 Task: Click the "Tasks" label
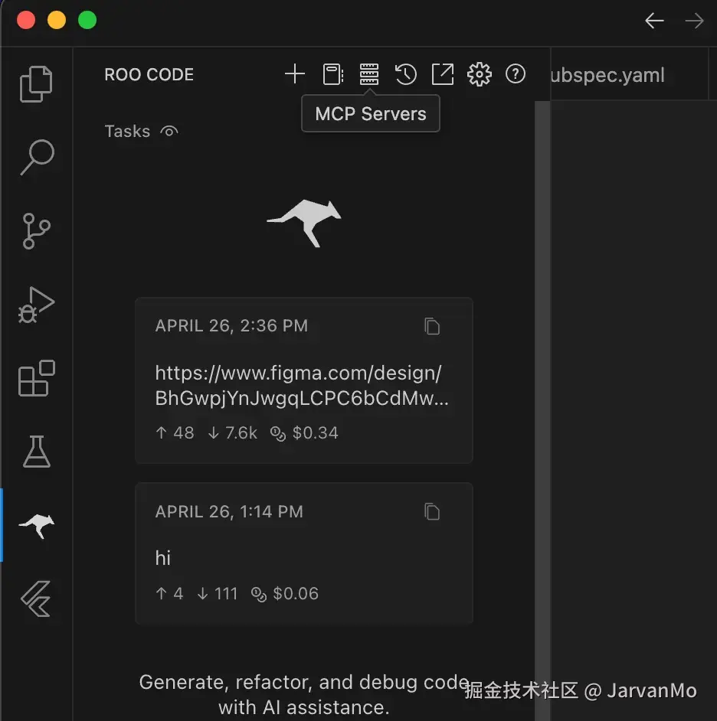(127, 132)
